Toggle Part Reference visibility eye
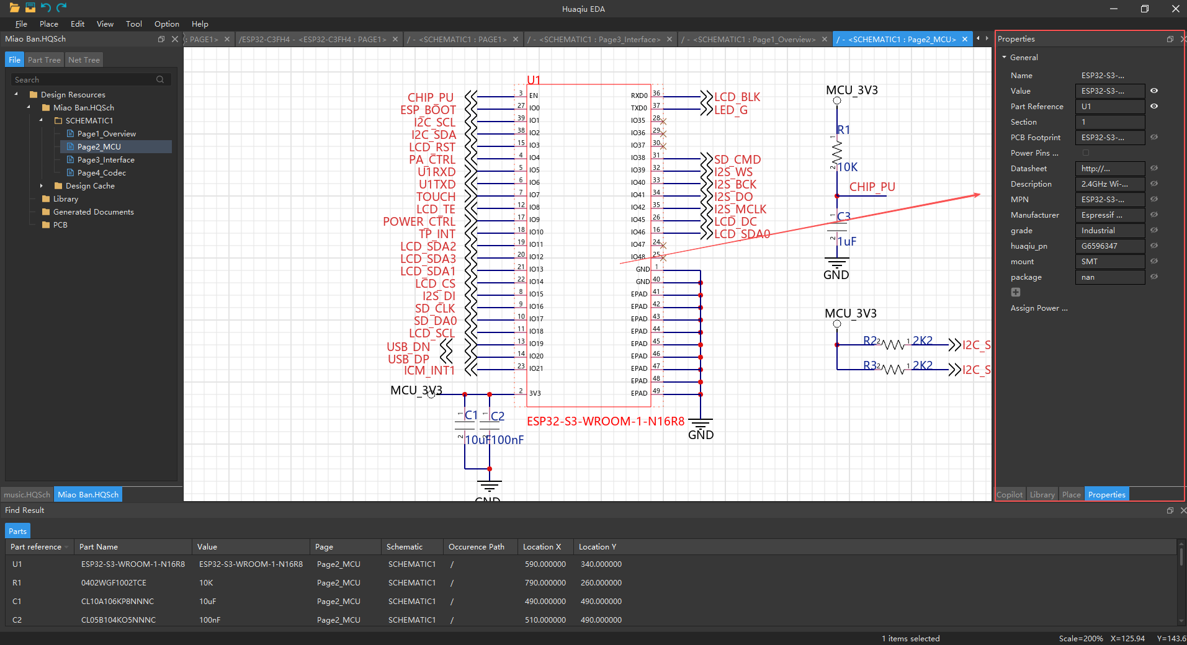This screenshot has width=1187, height=645. point(1154,106)
